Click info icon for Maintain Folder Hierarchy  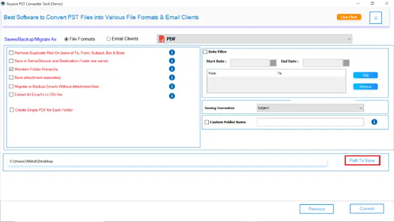click(x=172, y=69)
